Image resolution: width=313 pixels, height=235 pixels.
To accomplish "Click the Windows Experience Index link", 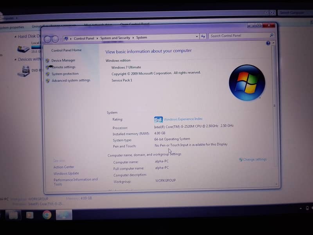I will click(183, 119).
